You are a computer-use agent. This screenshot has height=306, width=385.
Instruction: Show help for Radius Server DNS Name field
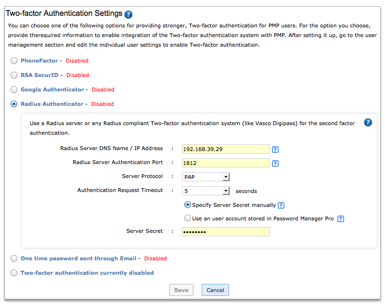275,150
